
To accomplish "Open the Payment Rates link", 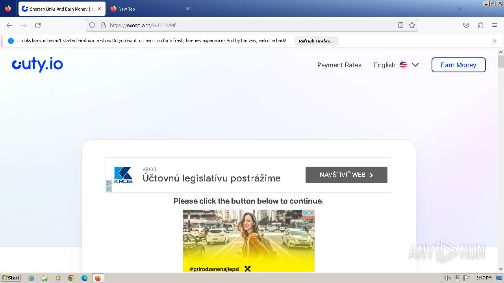I will 339,65.
